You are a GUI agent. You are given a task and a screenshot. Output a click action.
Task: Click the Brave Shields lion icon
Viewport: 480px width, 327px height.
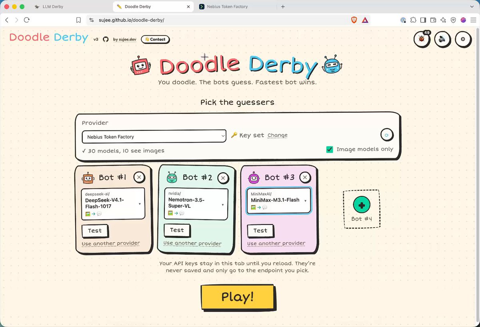pyautogui.click(x=354, y=20)
